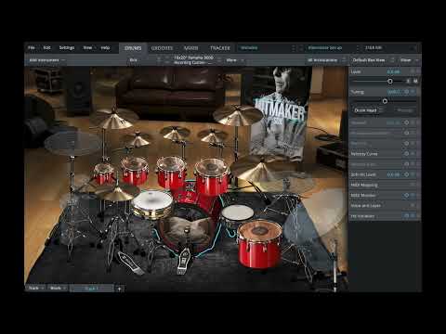Toggle the Hit Variation power button
This screenshot has width=446, height=334.
[407, 216]
